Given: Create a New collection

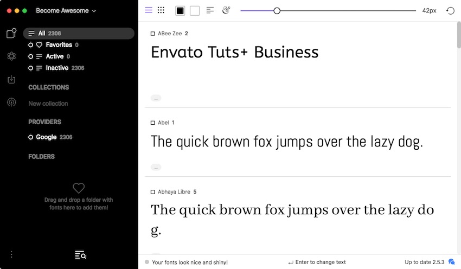Looking at the screenshot, I should click(48, 104).
